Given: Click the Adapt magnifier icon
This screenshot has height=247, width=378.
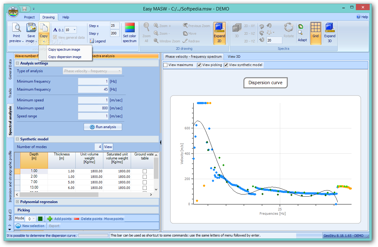Looking at the screenshot, I should (x=300, y=33).
